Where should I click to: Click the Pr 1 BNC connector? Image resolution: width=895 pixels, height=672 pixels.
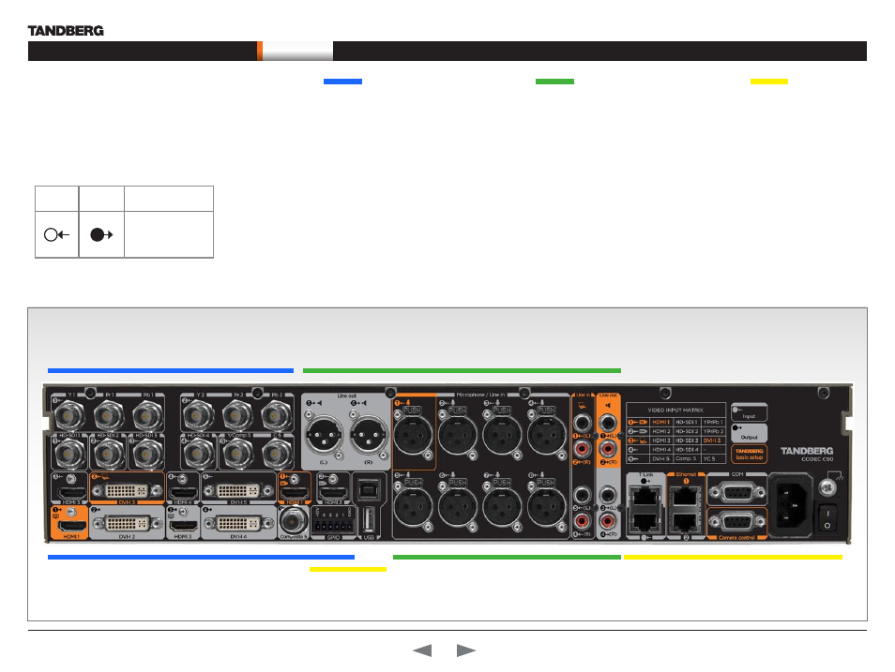(109, 414)
